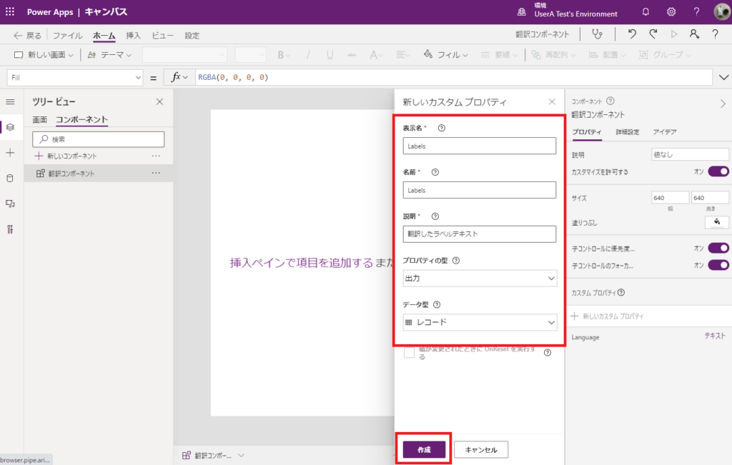This screenshot has width=732, height=465.
Task: Open the 設定 menu
Action: (x=192, y=36)
